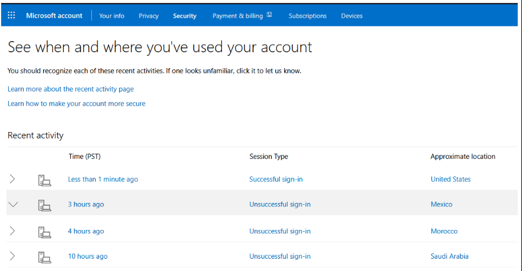Open the Privacy tab

[148, 16]
